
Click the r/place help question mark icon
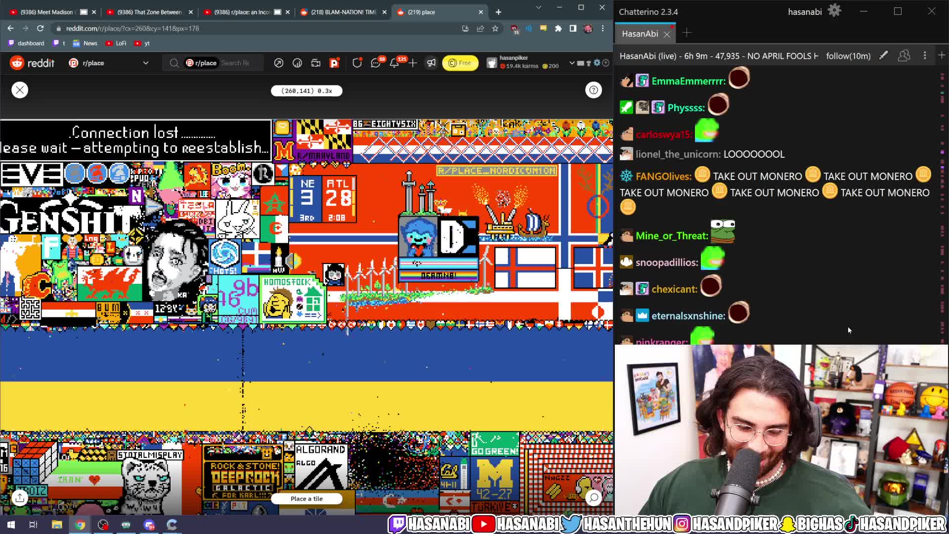(x=594, y=90)
